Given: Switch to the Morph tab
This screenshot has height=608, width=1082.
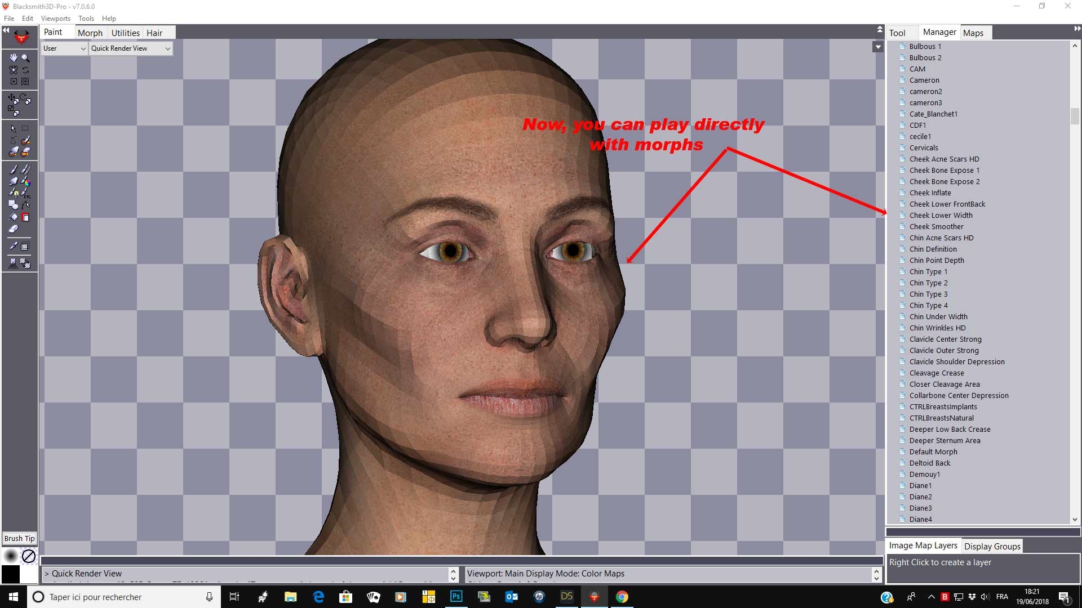Looking at the screenshot, I should [90, 33].
